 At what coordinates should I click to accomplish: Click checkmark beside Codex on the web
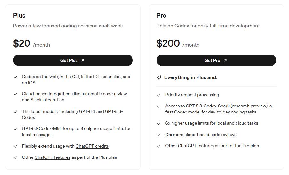(x=15, y=77)
